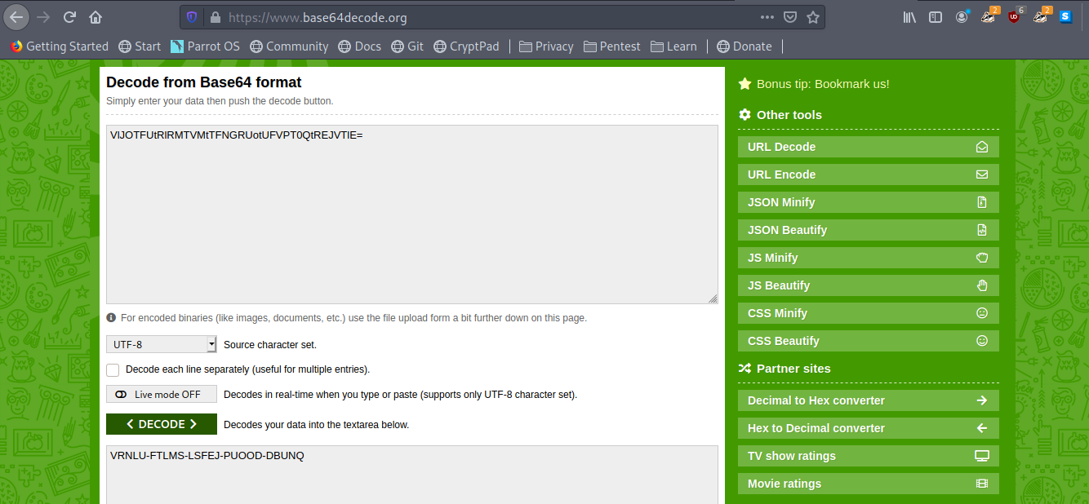
Task: Open the URL Decode tool link
Action: pos(868,147)
